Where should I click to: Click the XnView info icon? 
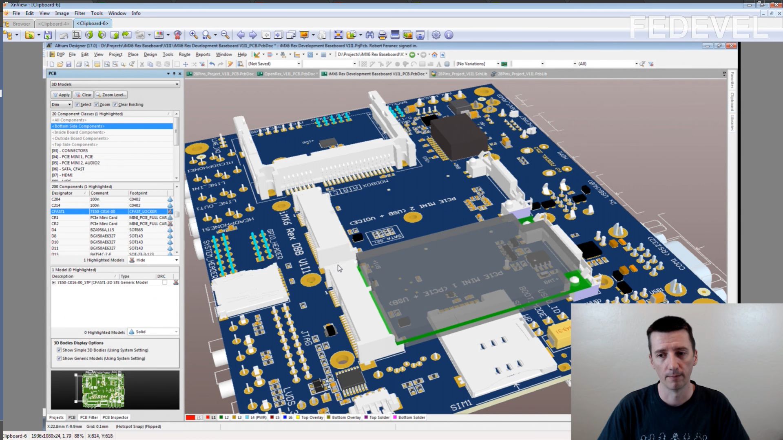(449, 35)
